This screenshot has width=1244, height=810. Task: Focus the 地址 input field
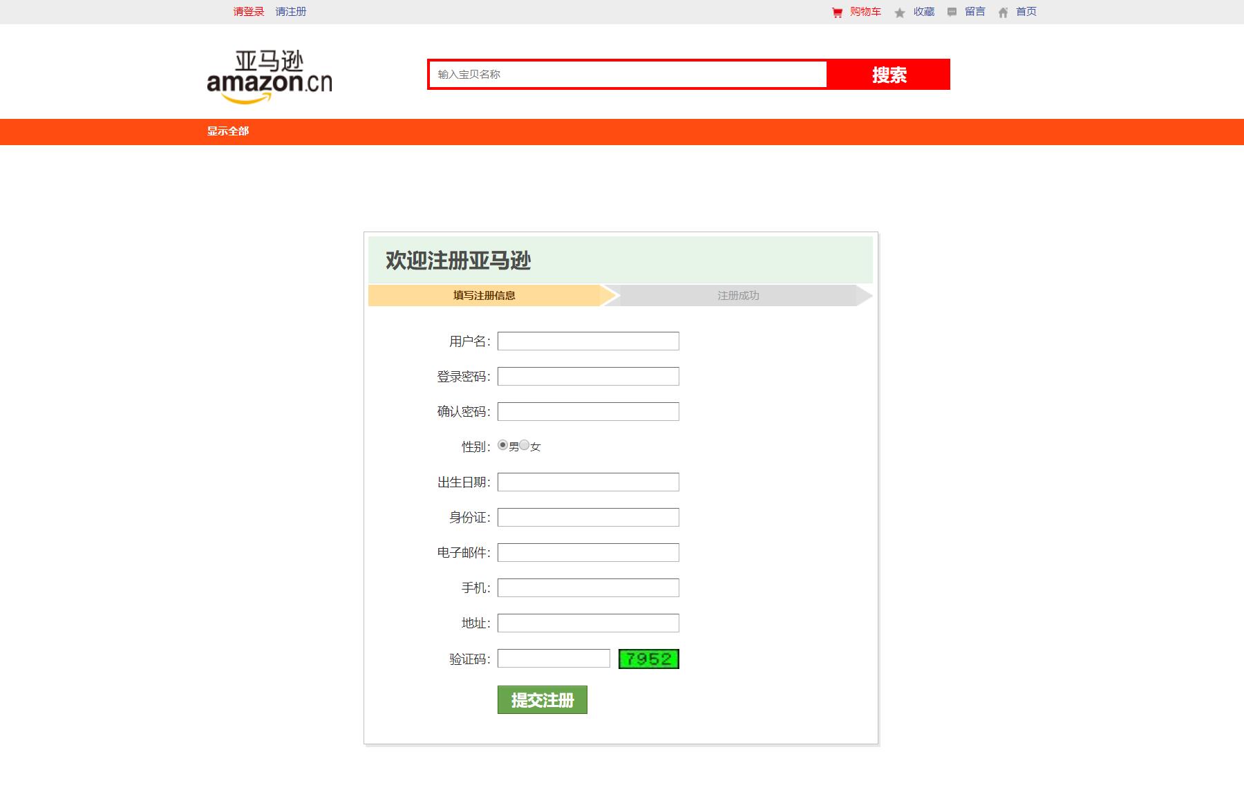[x=588, y=623]
